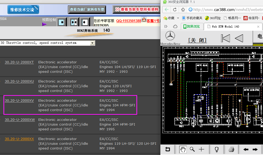Screen dimensions: 263x155
Task: Select the crosshair plus tool
Action: pos(201,149)
